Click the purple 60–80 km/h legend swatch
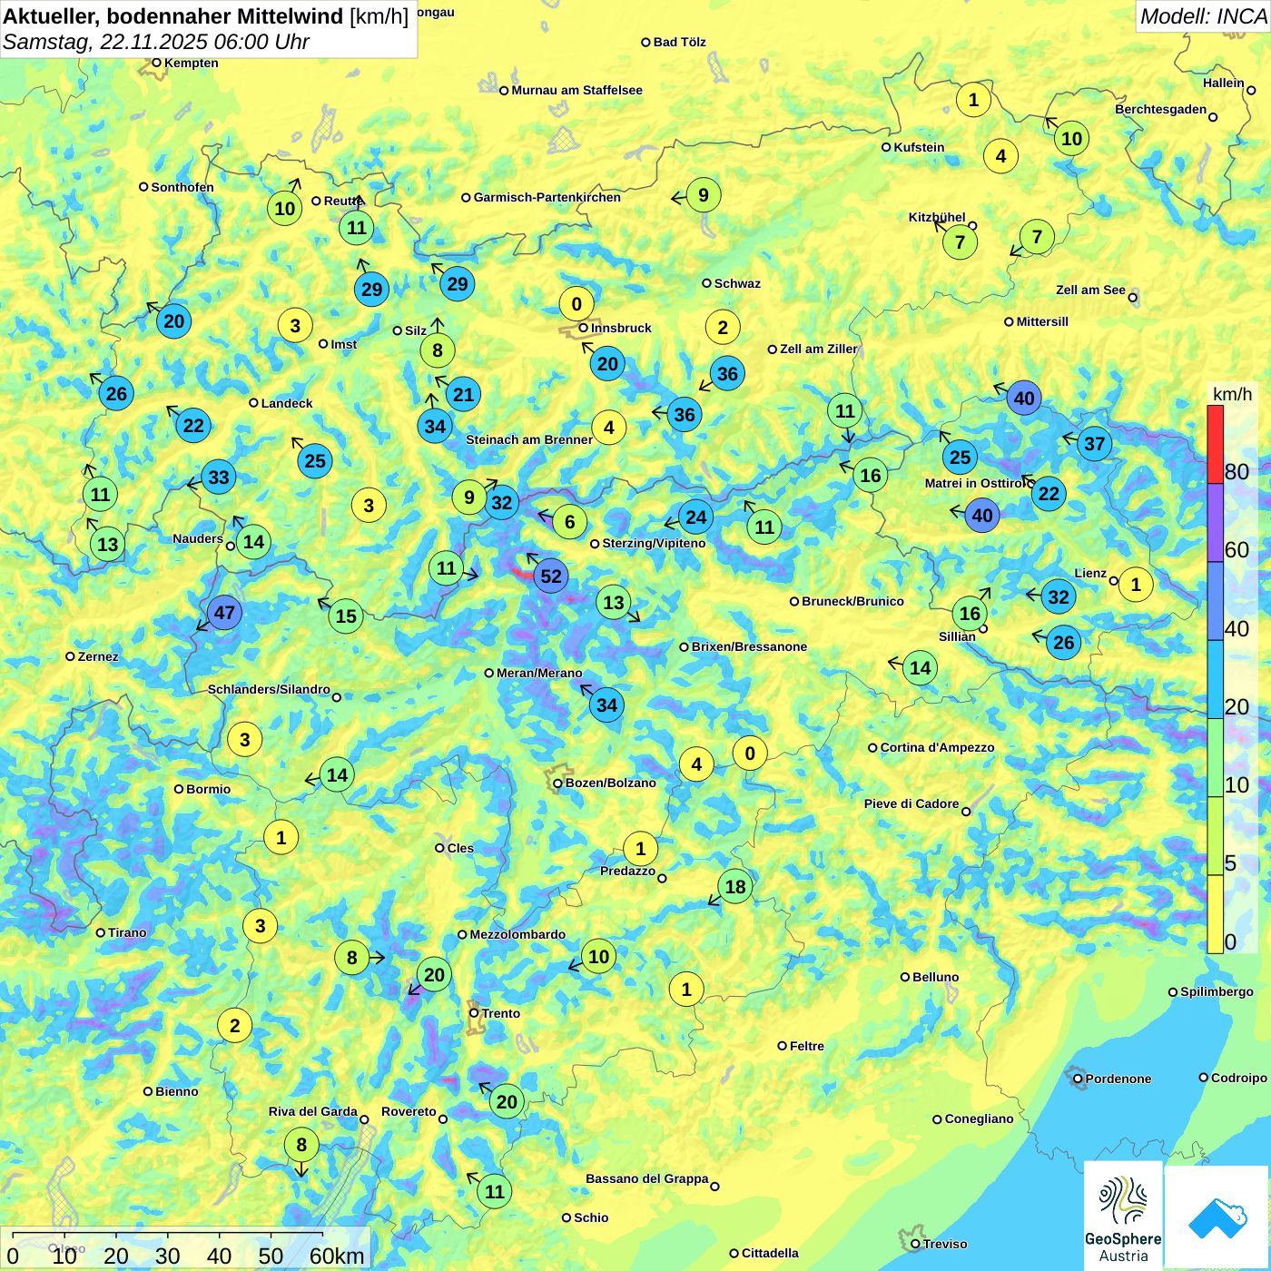 coord(1215,523)
